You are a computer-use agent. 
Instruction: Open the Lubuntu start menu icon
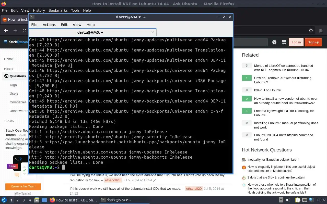tap(4, 200)
